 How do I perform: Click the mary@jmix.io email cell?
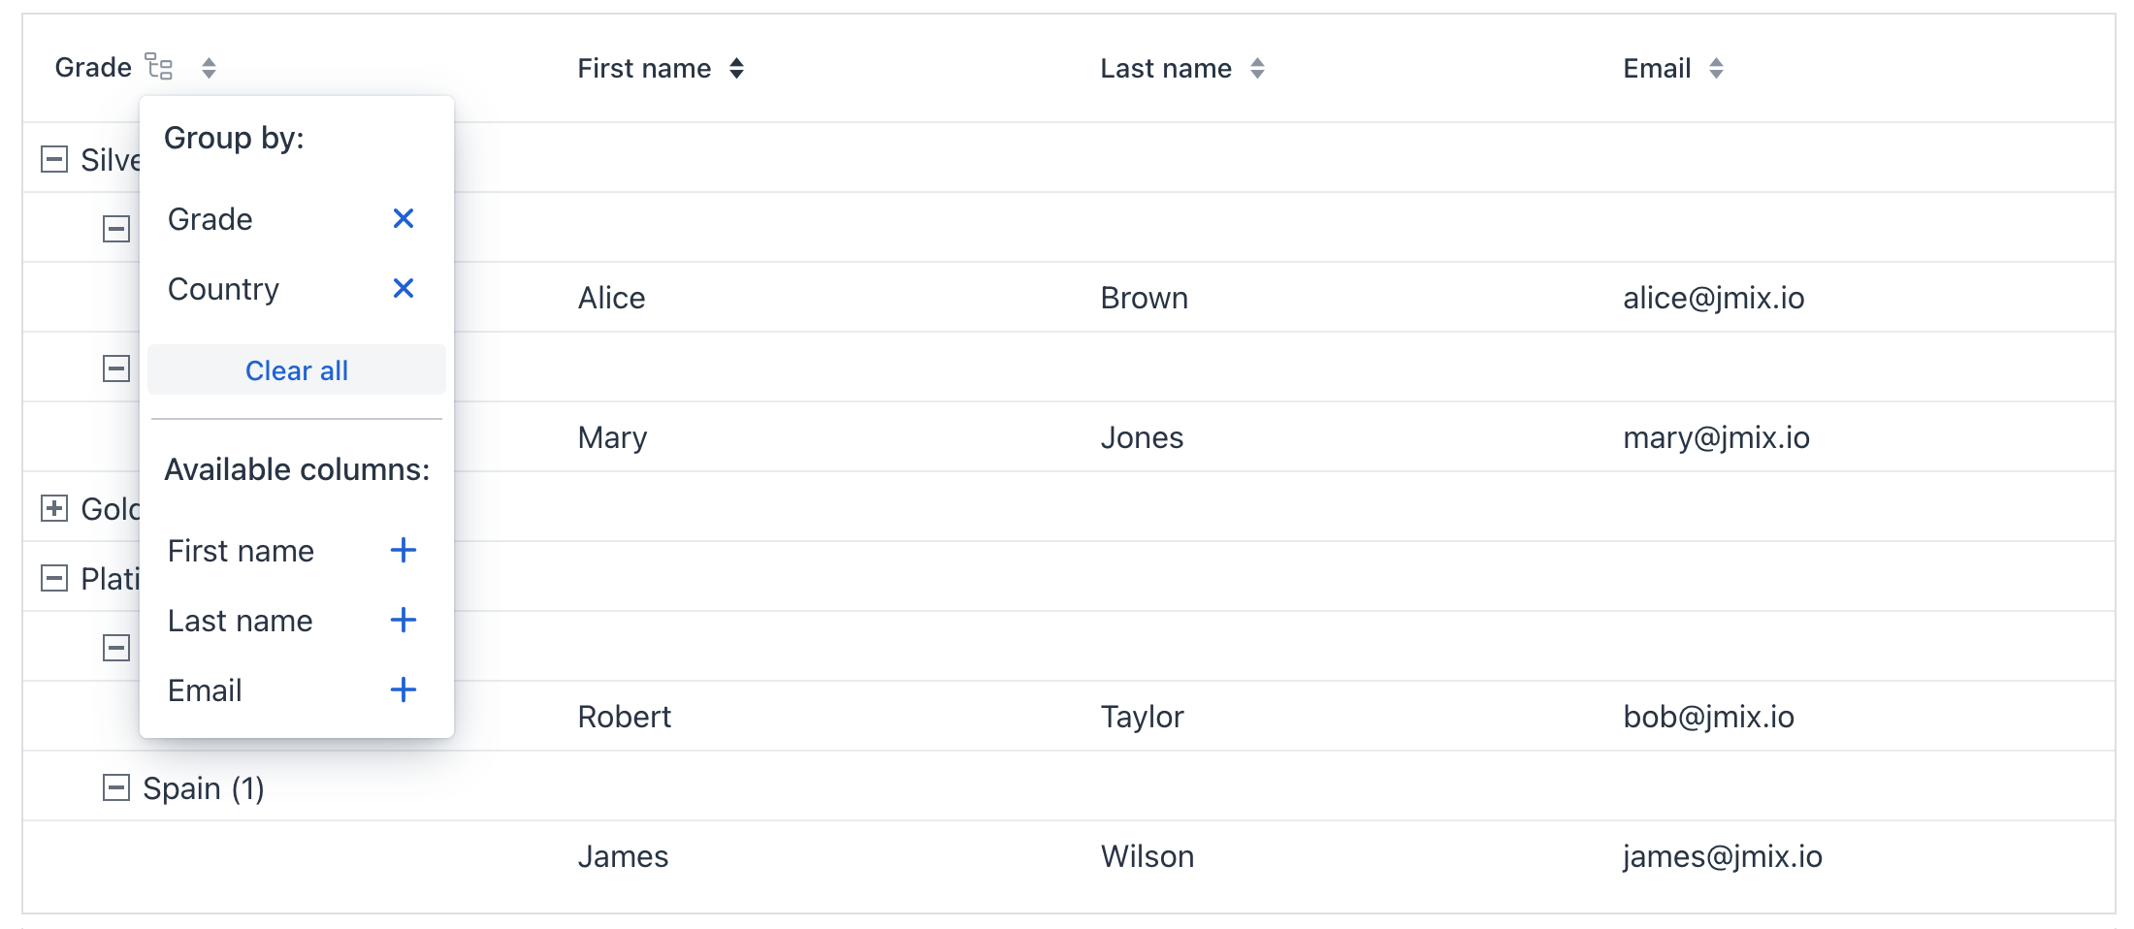tap(1716, 437)
